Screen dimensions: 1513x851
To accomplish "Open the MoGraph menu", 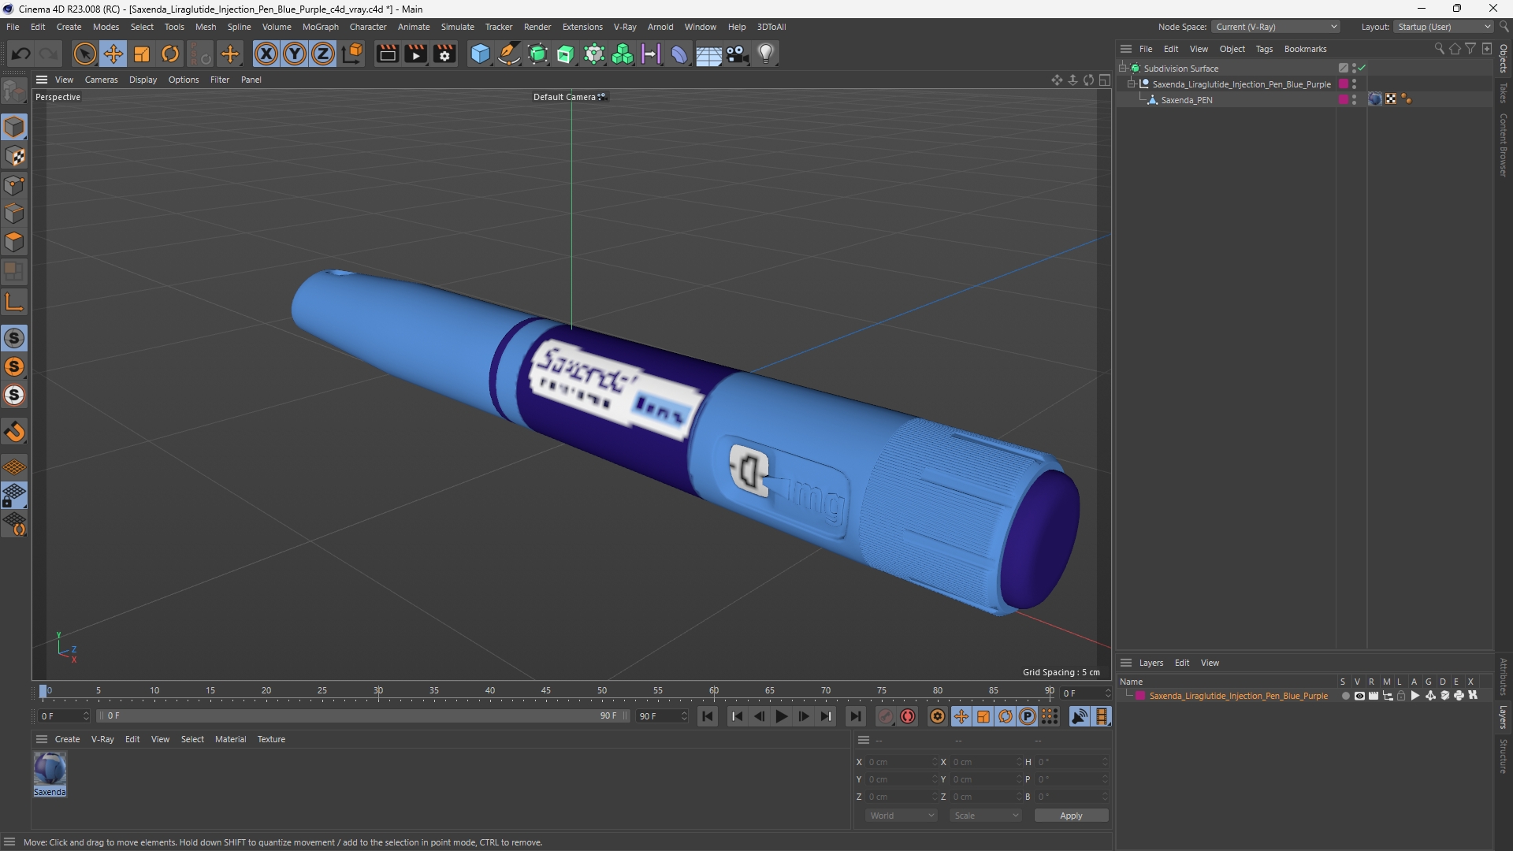I will tap(320, 27).
